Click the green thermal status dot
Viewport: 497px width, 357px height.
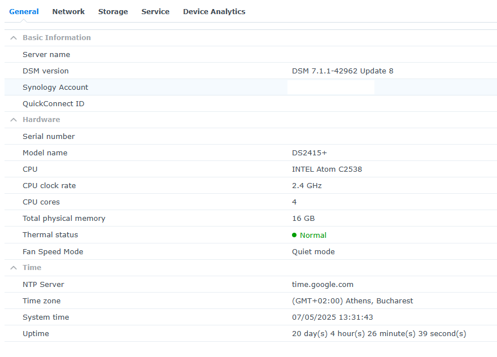tap(294, 235)
